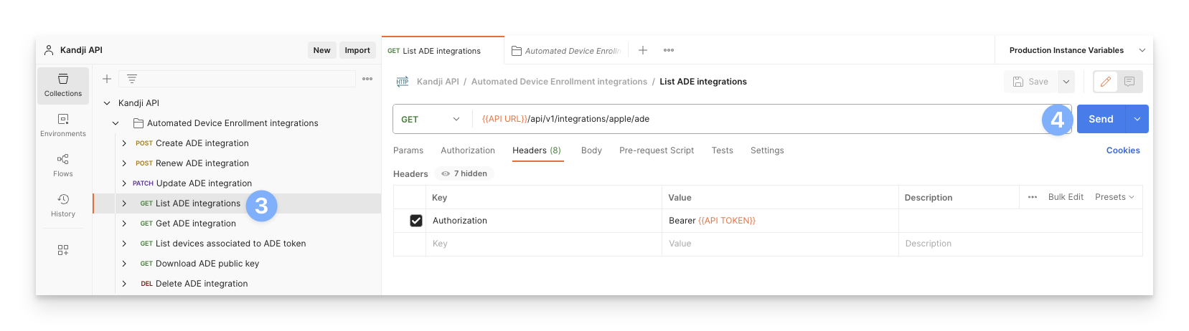The height and width of the screenshot is (331, 1189).
Task: Select the List ADE integrations open tab
Action: (443, 51)
